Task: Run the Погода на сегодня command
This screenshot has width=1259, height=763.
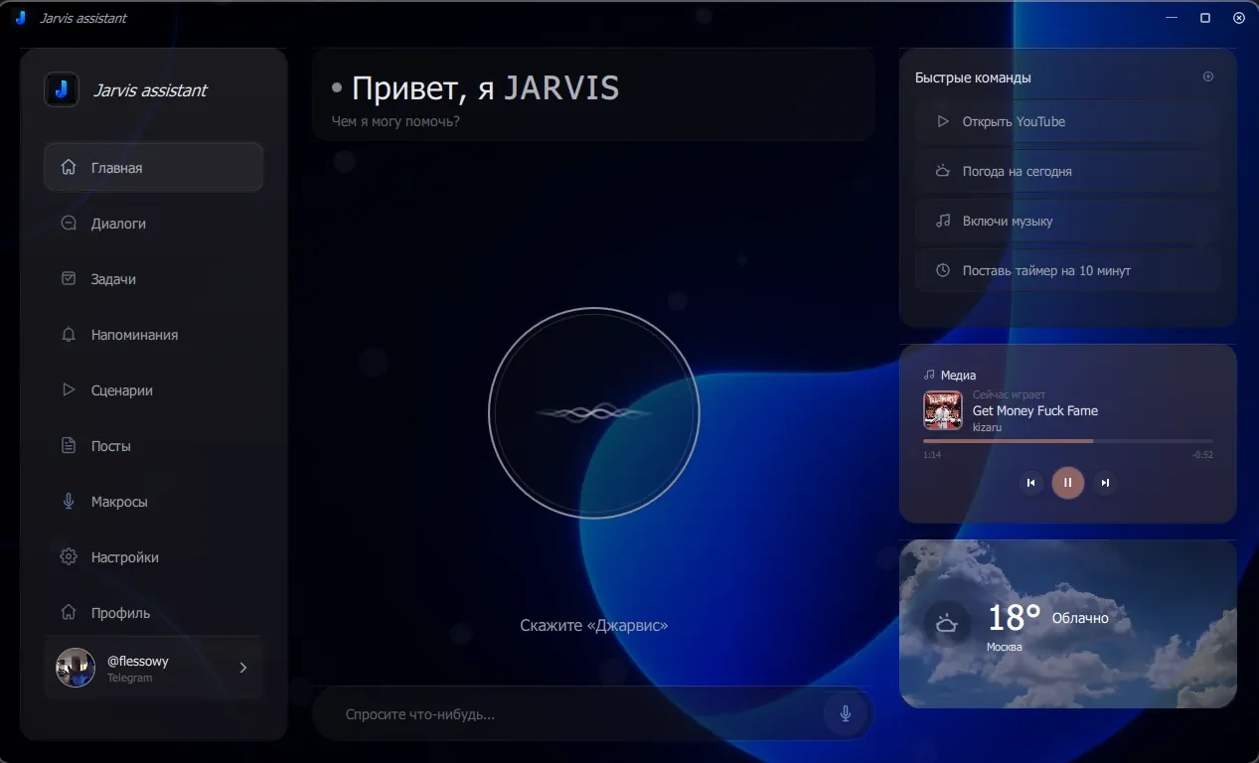Action: 1068,171
